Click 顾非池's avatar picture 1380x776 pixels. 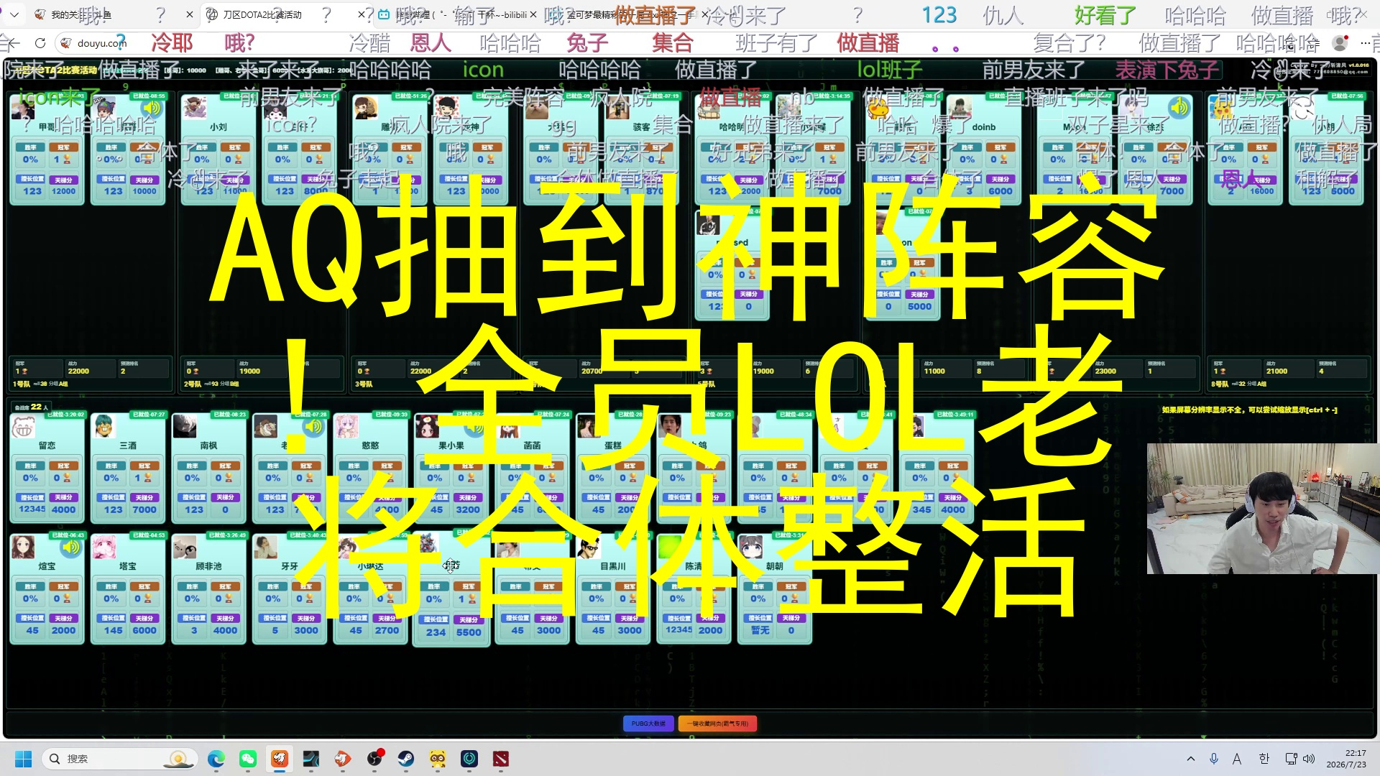tap(185, 548)
